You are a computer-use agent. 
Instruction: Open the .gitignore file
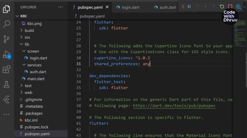tap(34, 100)
